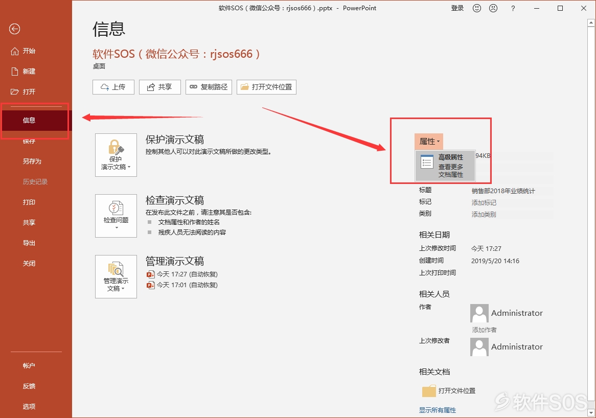Click the 添加作者 add author field
The image size is (596, 418).
pyautogui.click(x=484, y=330)
